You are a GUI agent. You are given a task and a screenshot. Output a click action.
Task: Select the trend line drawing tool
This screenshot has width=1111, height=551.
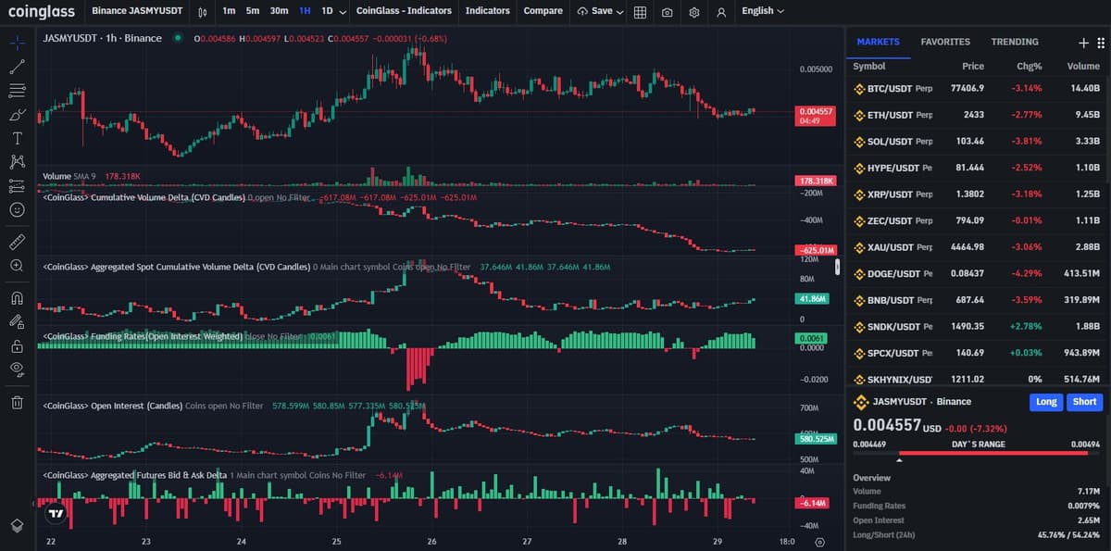tap(17, 67)
